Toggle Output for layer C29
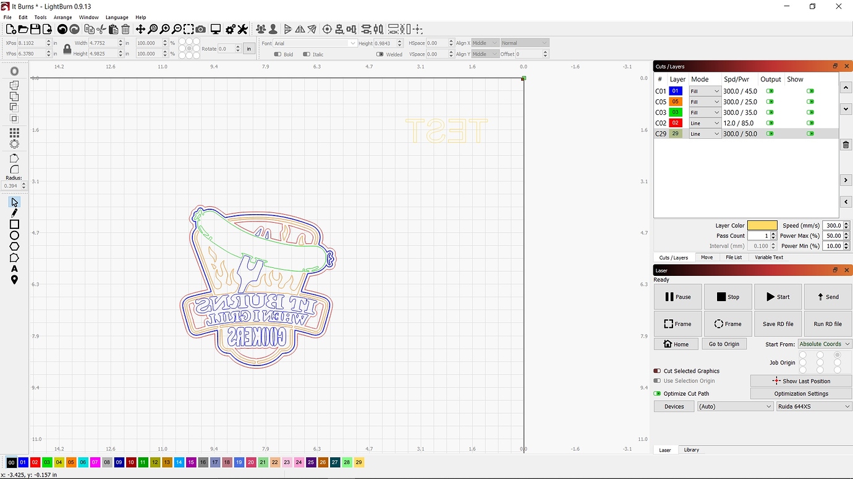 (770, 133)
